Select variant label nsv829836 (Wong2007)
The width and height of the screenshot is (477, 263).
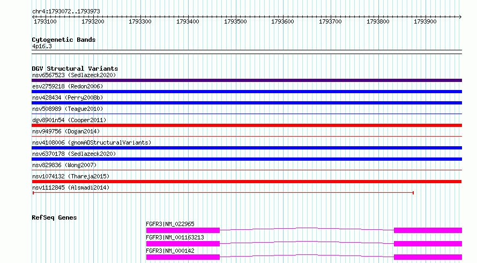click(x=64, y=165)
